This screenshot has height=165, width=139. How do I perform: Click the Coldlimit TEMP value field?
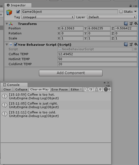(x=97, y=64)
